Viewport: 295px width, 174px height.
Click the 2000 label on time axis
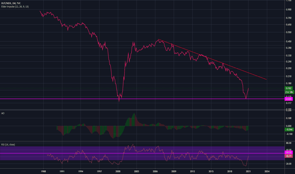click(118, 171)
